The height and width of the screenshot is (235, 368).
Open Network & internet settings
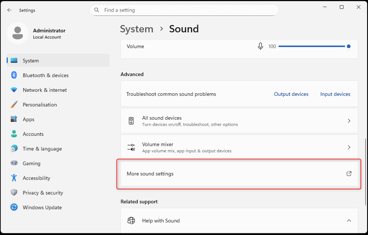coord(58,90)
